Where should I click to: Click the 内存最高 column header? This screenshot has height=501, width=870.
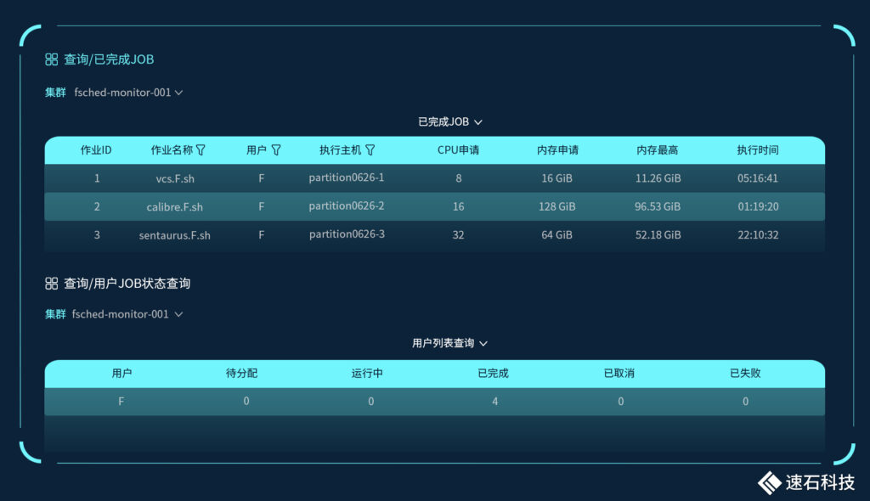click(x=658, y=150)
